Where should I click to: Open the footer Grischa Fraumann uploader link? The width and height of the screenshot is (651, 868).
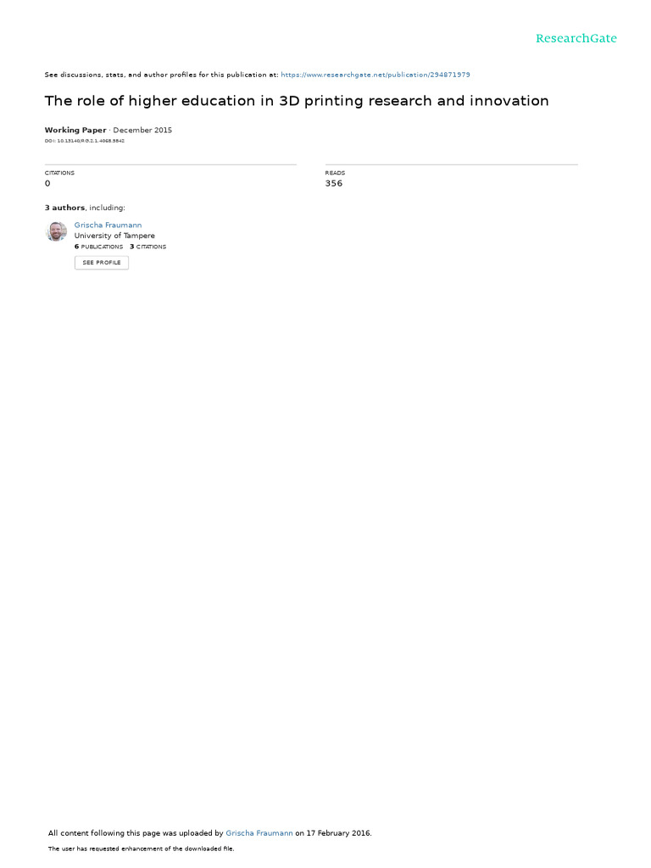tap(259, 833)
